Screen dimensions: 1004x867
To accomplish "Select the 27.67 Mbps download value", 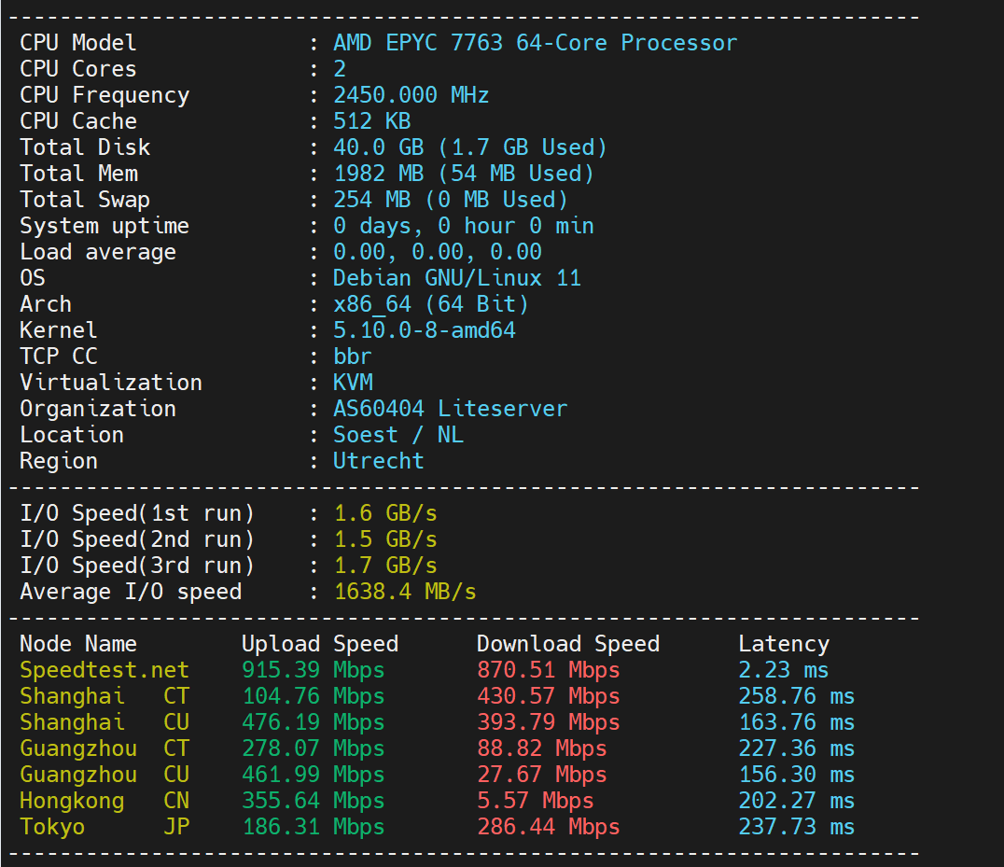I will point(542,776).
